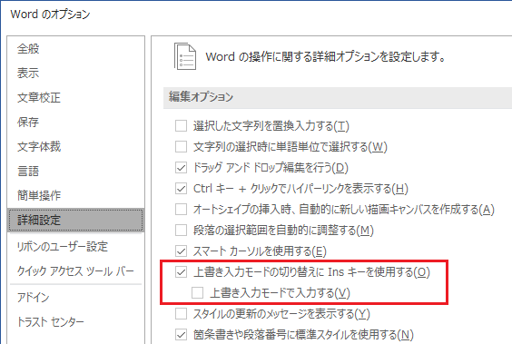
Task: Enable 選択した文字列を置換入力する checkbox
Action: pyautogui.click(x=181, y=125)
